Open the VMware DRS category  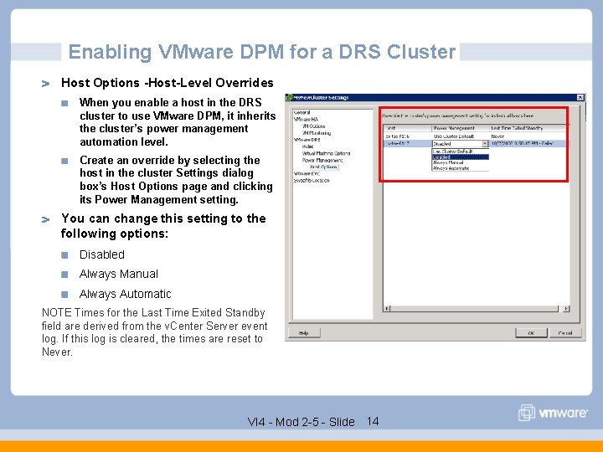pos(307,140)
